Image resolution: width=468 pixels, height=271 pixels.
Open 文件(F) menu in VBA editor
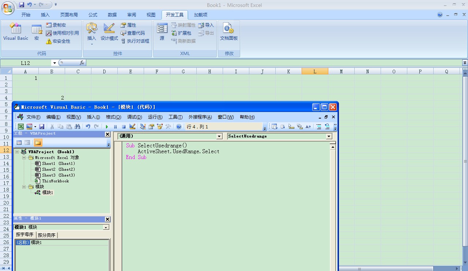33,117
